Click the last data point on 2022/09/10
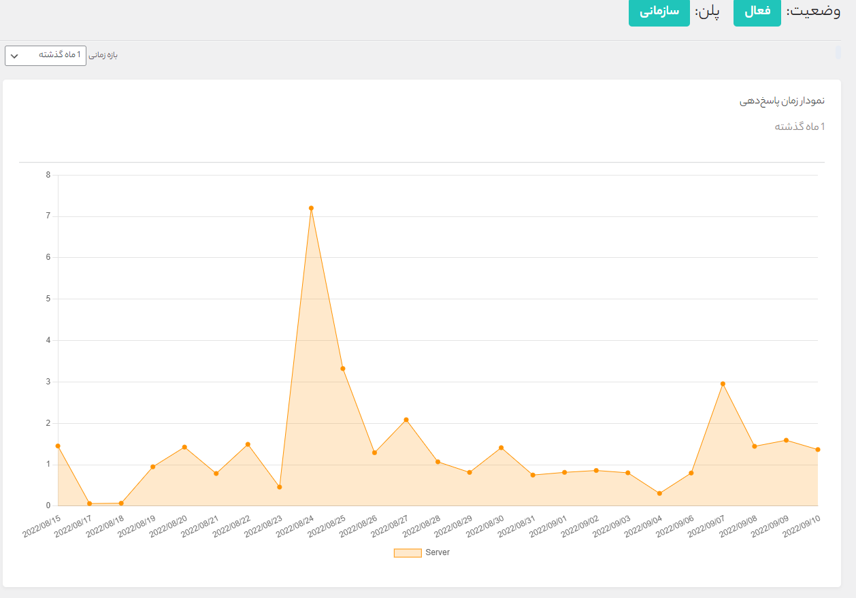Viewport: 856px width, 598px height. click(x=818, y=450)
